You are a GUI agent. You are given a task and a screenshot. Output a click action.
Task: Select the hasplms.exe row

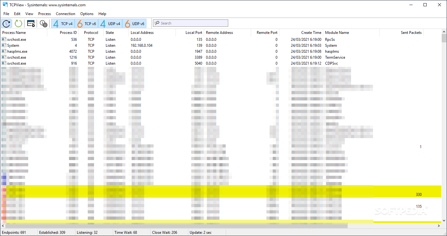221,51
